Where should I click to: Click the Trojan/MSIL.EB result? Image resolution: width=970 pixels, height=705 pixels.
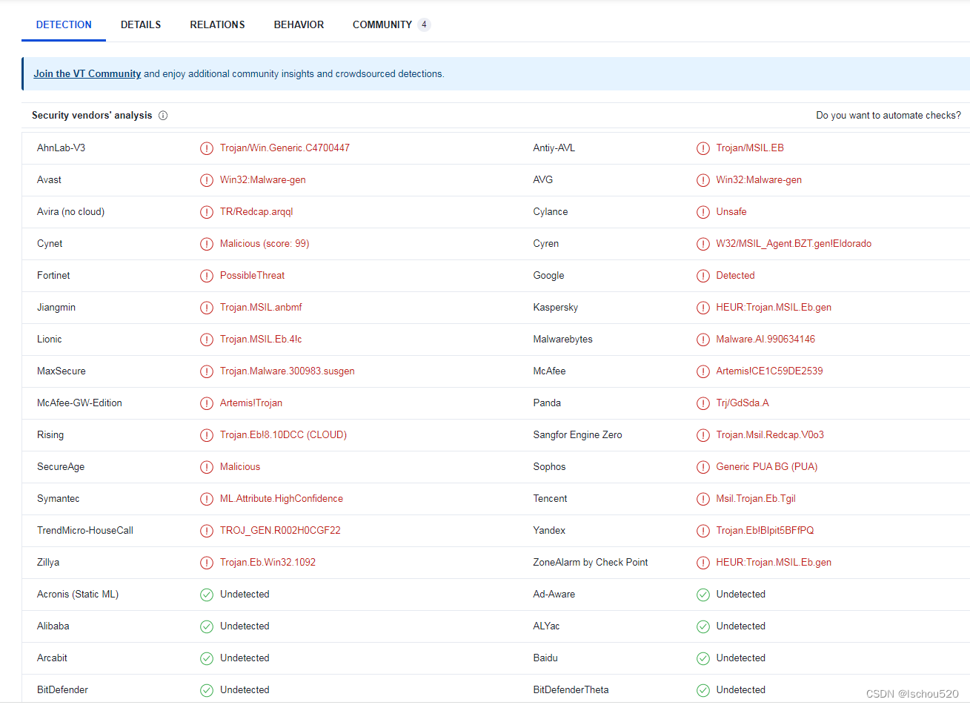point(750,148)
